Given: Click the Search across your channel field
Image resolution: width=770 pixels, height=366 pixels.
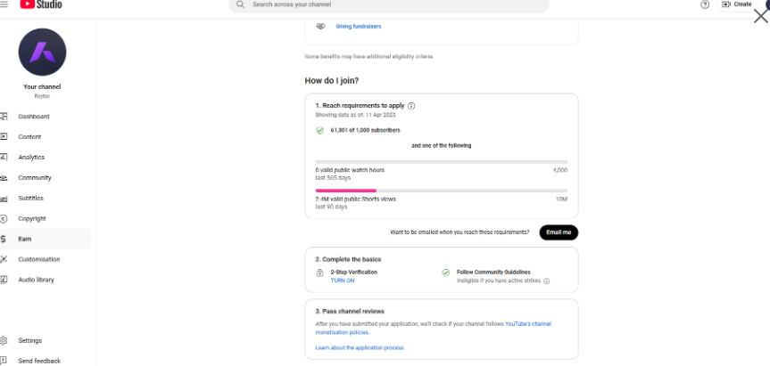Looking at the screenshot, I should pos(388,5).
